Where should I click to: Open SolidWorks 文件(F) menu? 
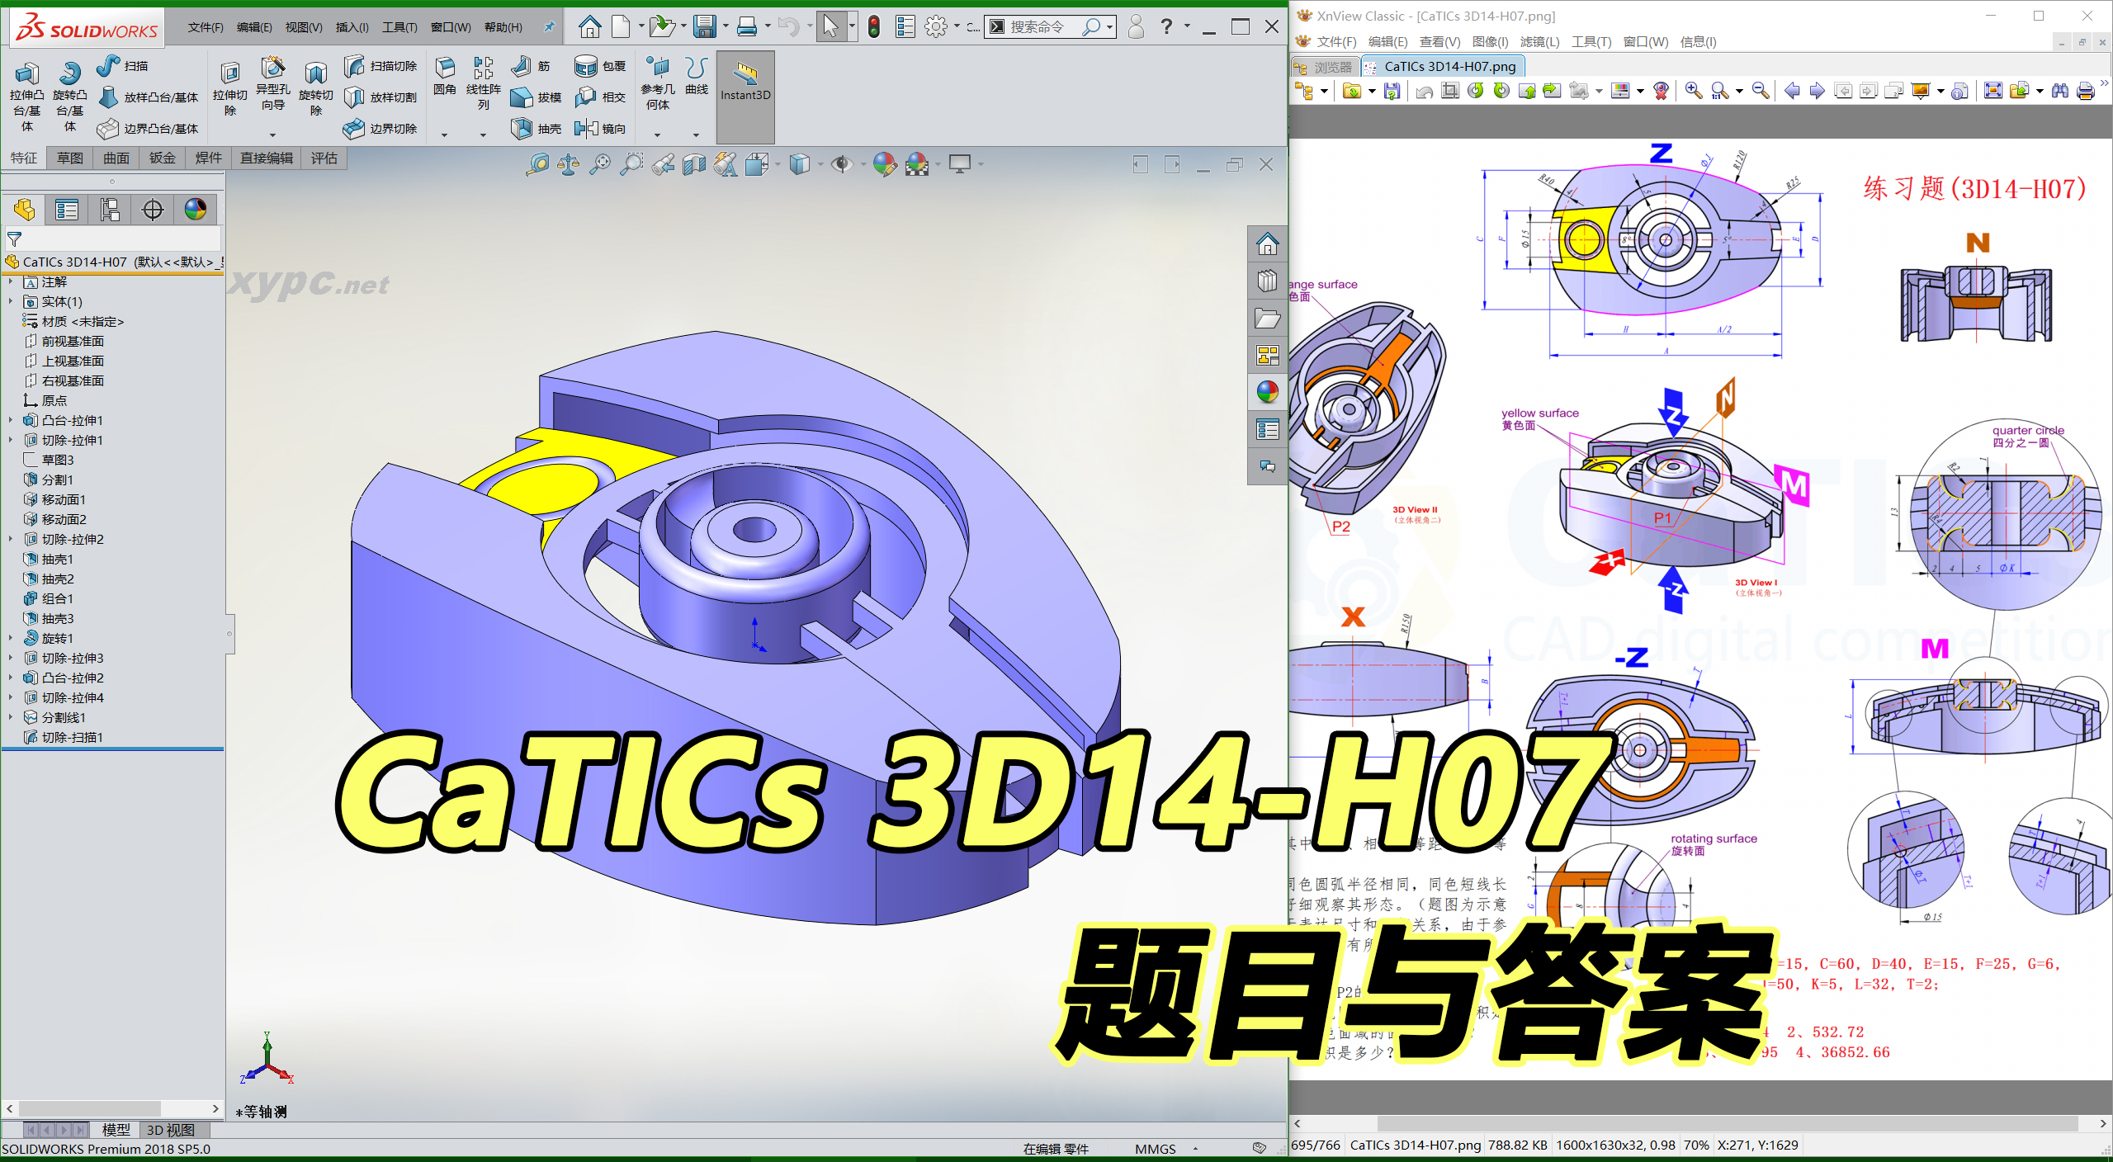(x=206, y=27)
